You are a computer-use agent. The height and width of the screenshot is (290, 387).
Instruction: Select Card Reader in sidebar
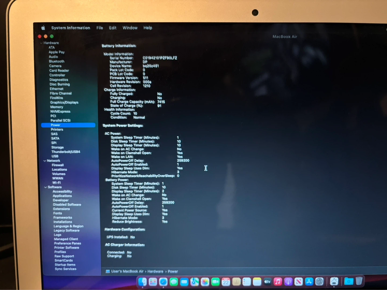(59, 70)
